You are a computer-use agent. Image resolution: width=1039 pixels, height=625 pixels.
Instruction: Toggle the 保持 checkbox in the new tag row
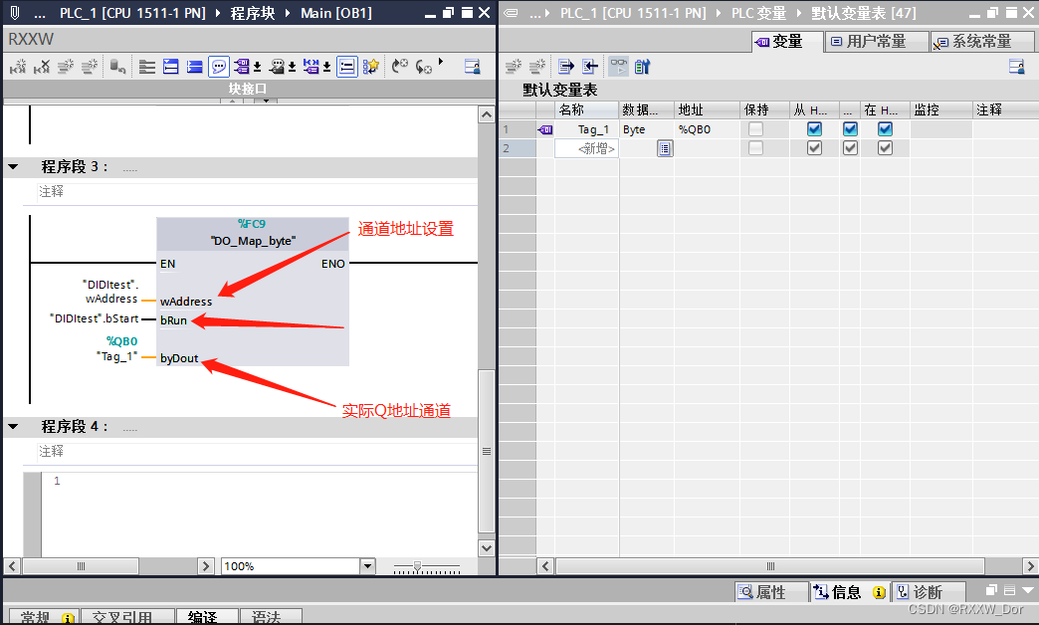(x=755, y=148)
